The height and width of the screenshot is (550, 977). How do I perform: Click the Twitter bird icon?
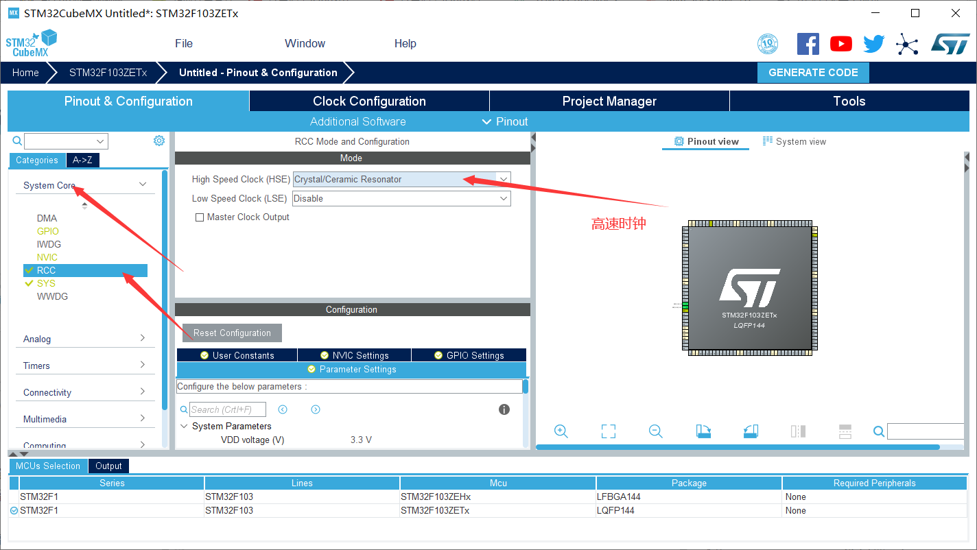pos(874,44)
